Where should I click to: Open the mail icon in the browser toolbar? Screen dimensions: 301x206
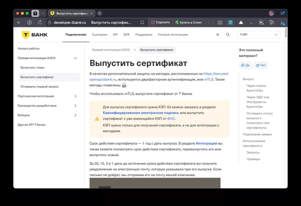220,22
